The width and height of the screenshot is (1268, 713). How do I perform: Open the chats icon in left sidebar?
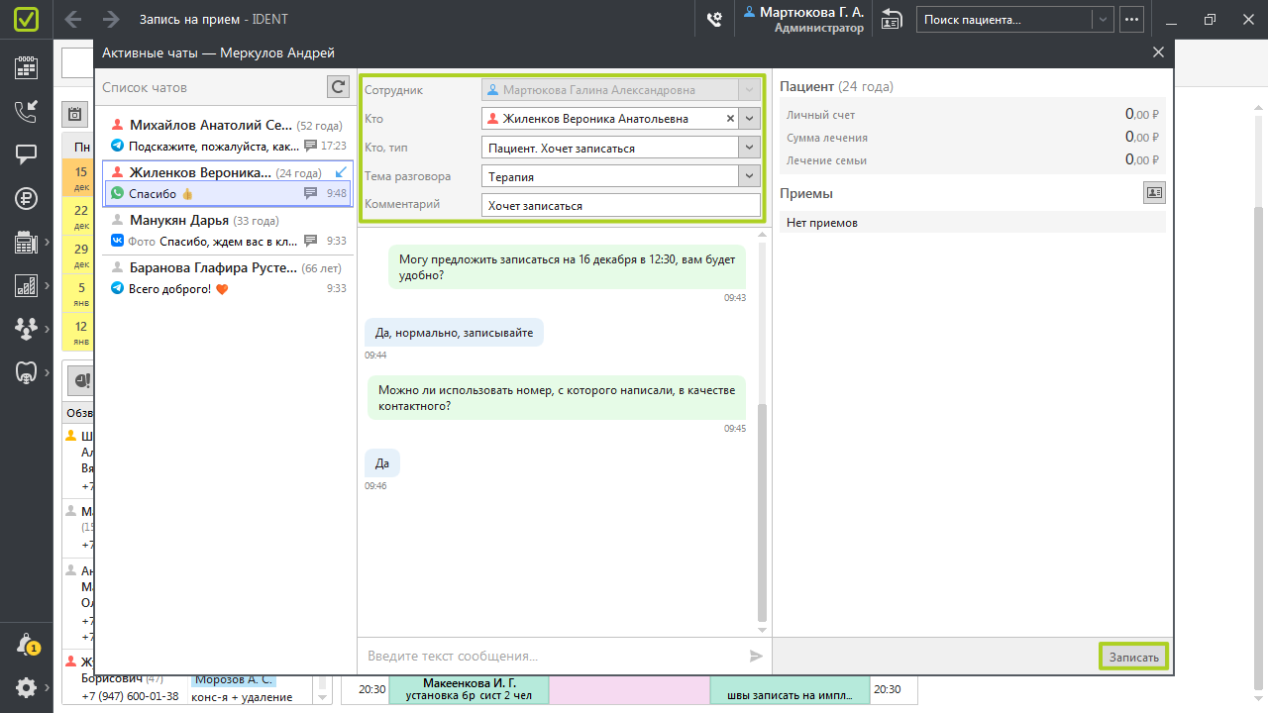click(27, 154)
